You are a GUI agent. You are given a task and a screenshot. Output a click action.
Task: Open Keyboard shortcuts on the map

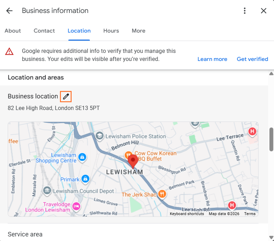[187, 214]
